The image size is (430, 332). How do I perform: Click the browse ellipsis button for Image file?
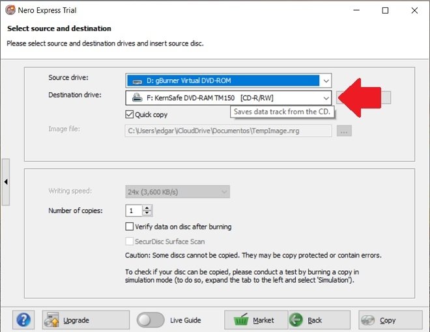point(344,131)
